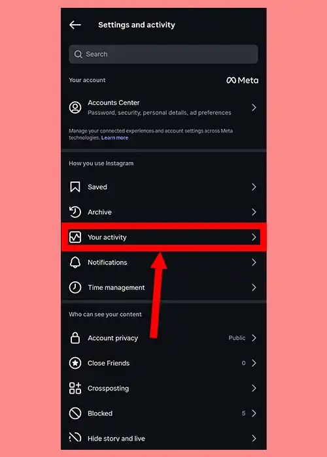Click the Time management clock icon
This screenshot has height=457, width=327.
pyautogui.click(x=75, y=287)
